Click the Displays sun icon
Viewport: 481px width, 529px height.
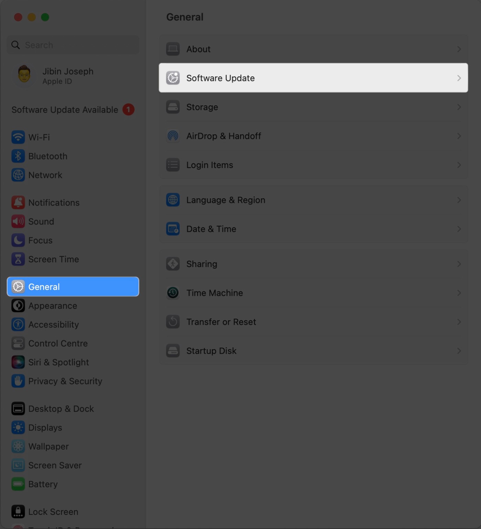coord(18,428)
